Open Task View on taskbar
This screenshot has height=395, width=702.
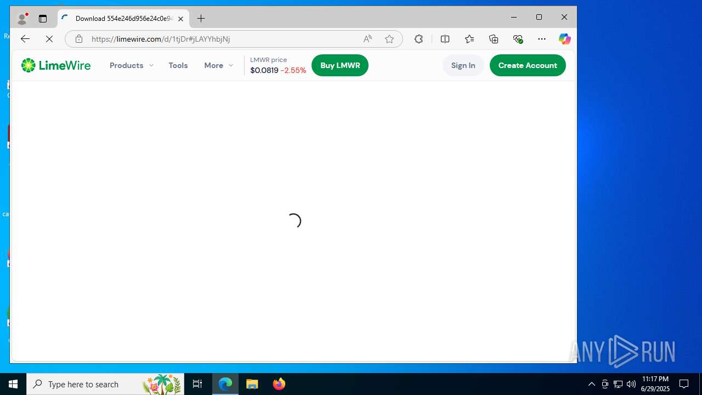tap(197, 384)
